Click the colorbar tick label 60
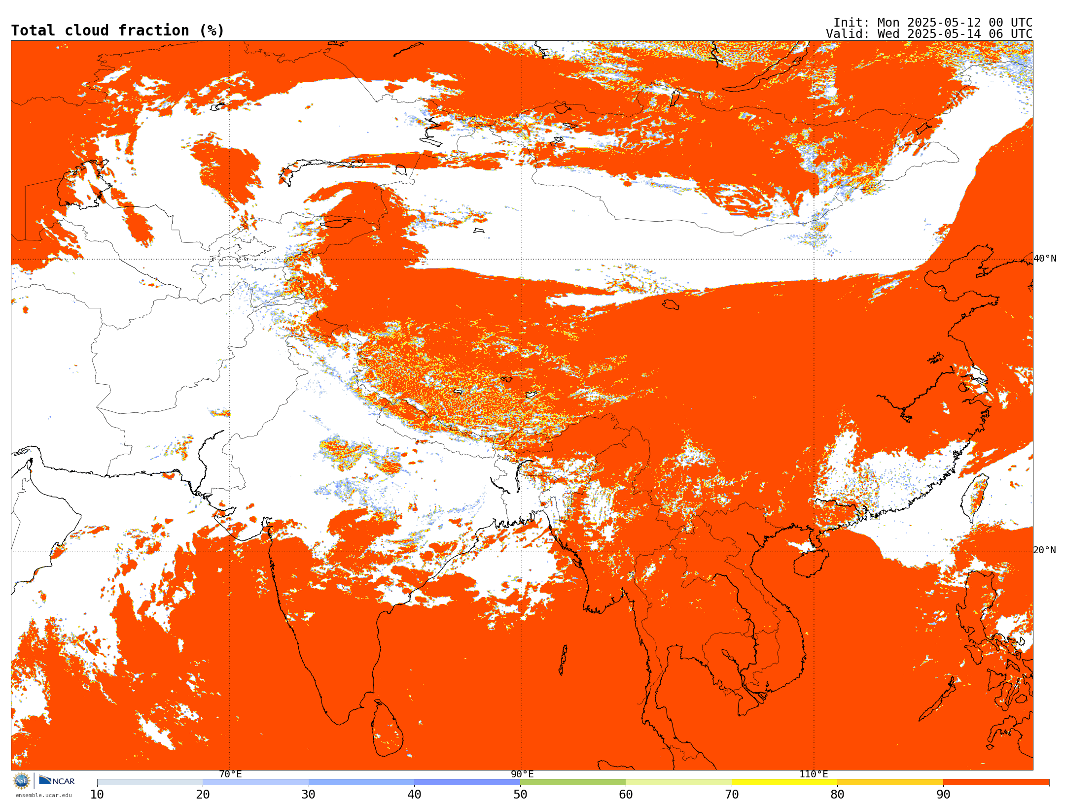The image size is (1065, 801). click(x=626, y=795)
